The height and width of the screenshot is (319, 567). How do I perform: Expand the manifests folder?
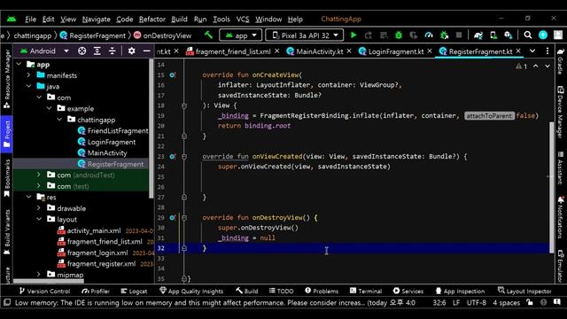click(28, 74)
